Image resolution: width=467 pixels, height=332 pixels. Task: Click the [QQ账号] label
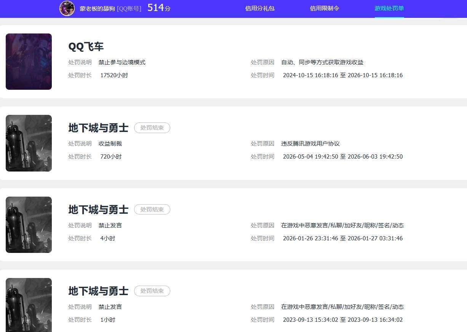coord(129,8)
